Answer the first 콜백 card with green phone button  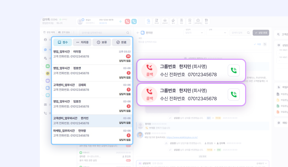234,70
